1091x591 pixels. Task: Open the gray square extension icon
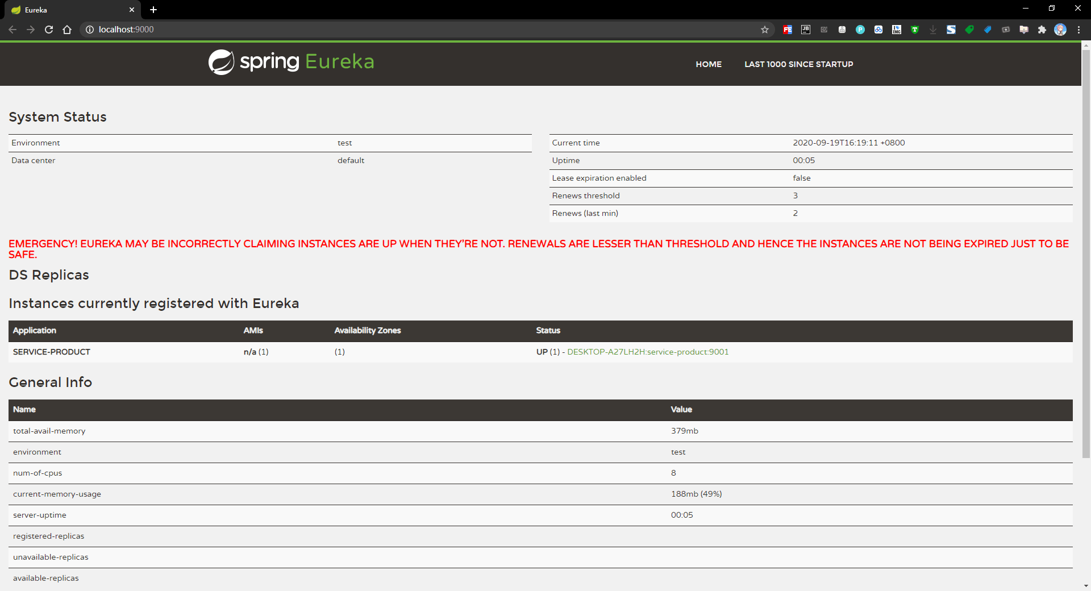824,30
